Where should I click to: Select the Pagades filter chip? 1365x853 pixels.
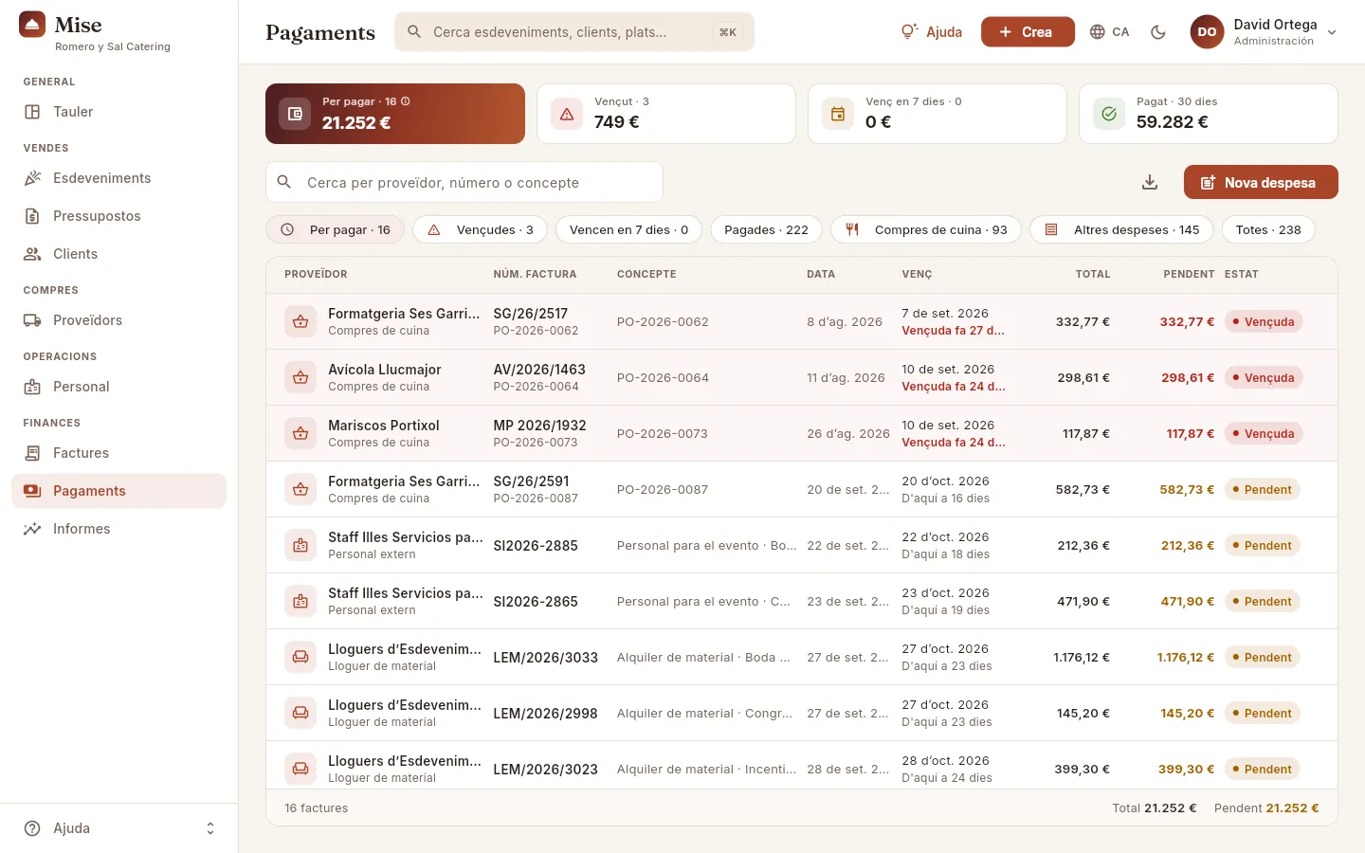tap(766, 229)
